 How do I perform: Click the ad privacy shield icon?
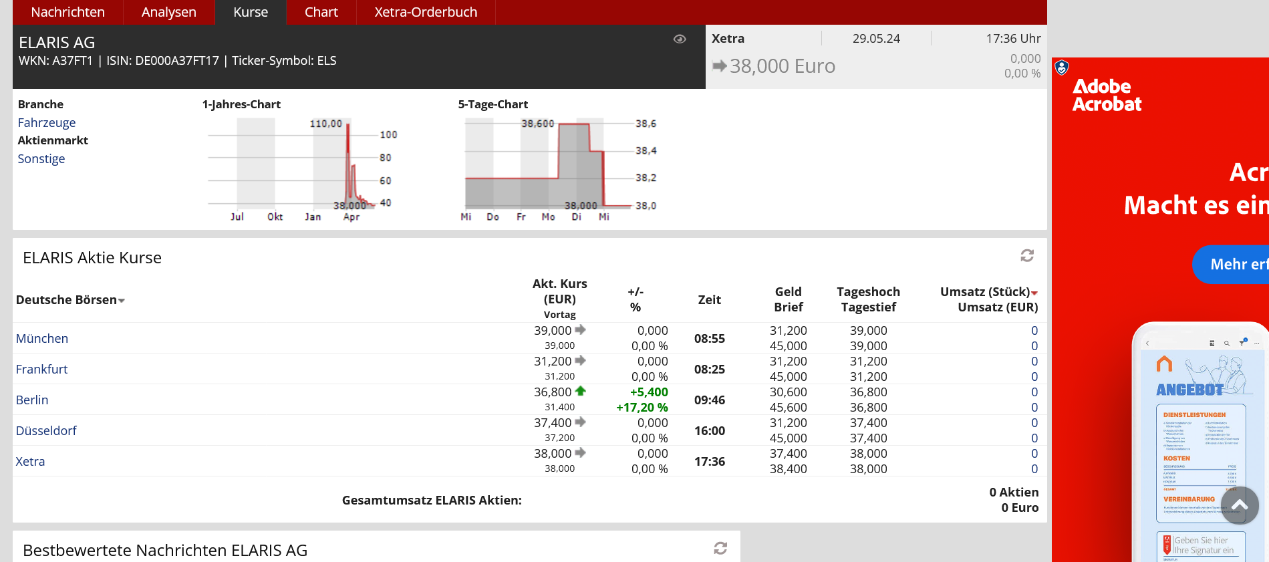coord(1062,67)
